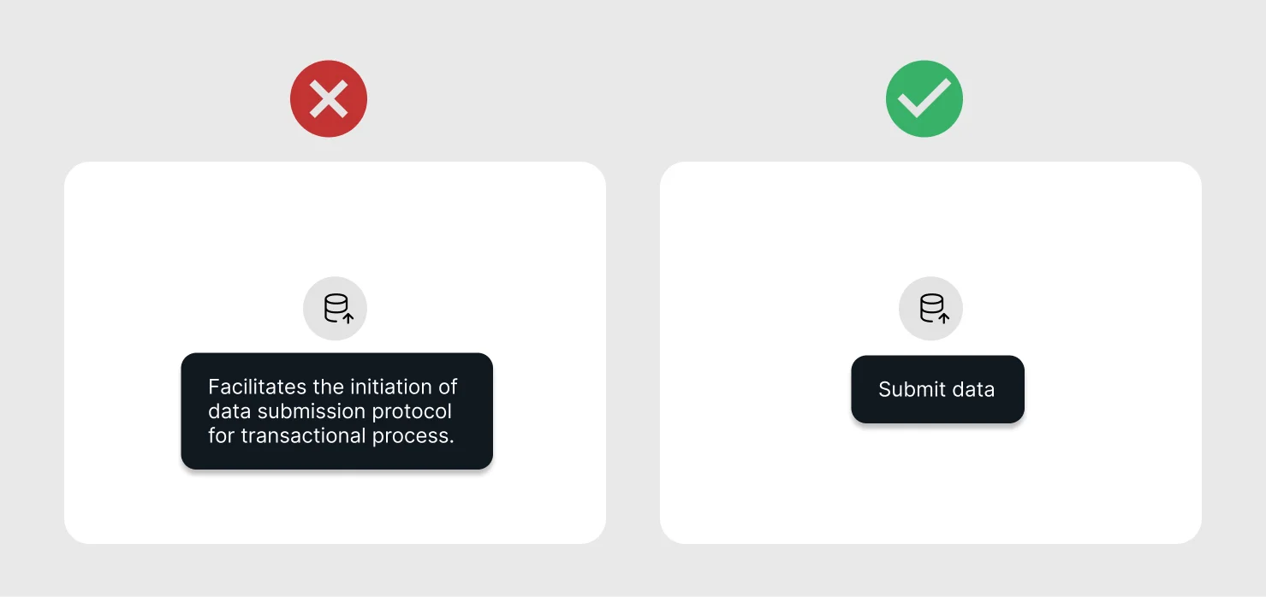
Task: Click the cylinder shape of right database icon
Action: pos(930,306)
